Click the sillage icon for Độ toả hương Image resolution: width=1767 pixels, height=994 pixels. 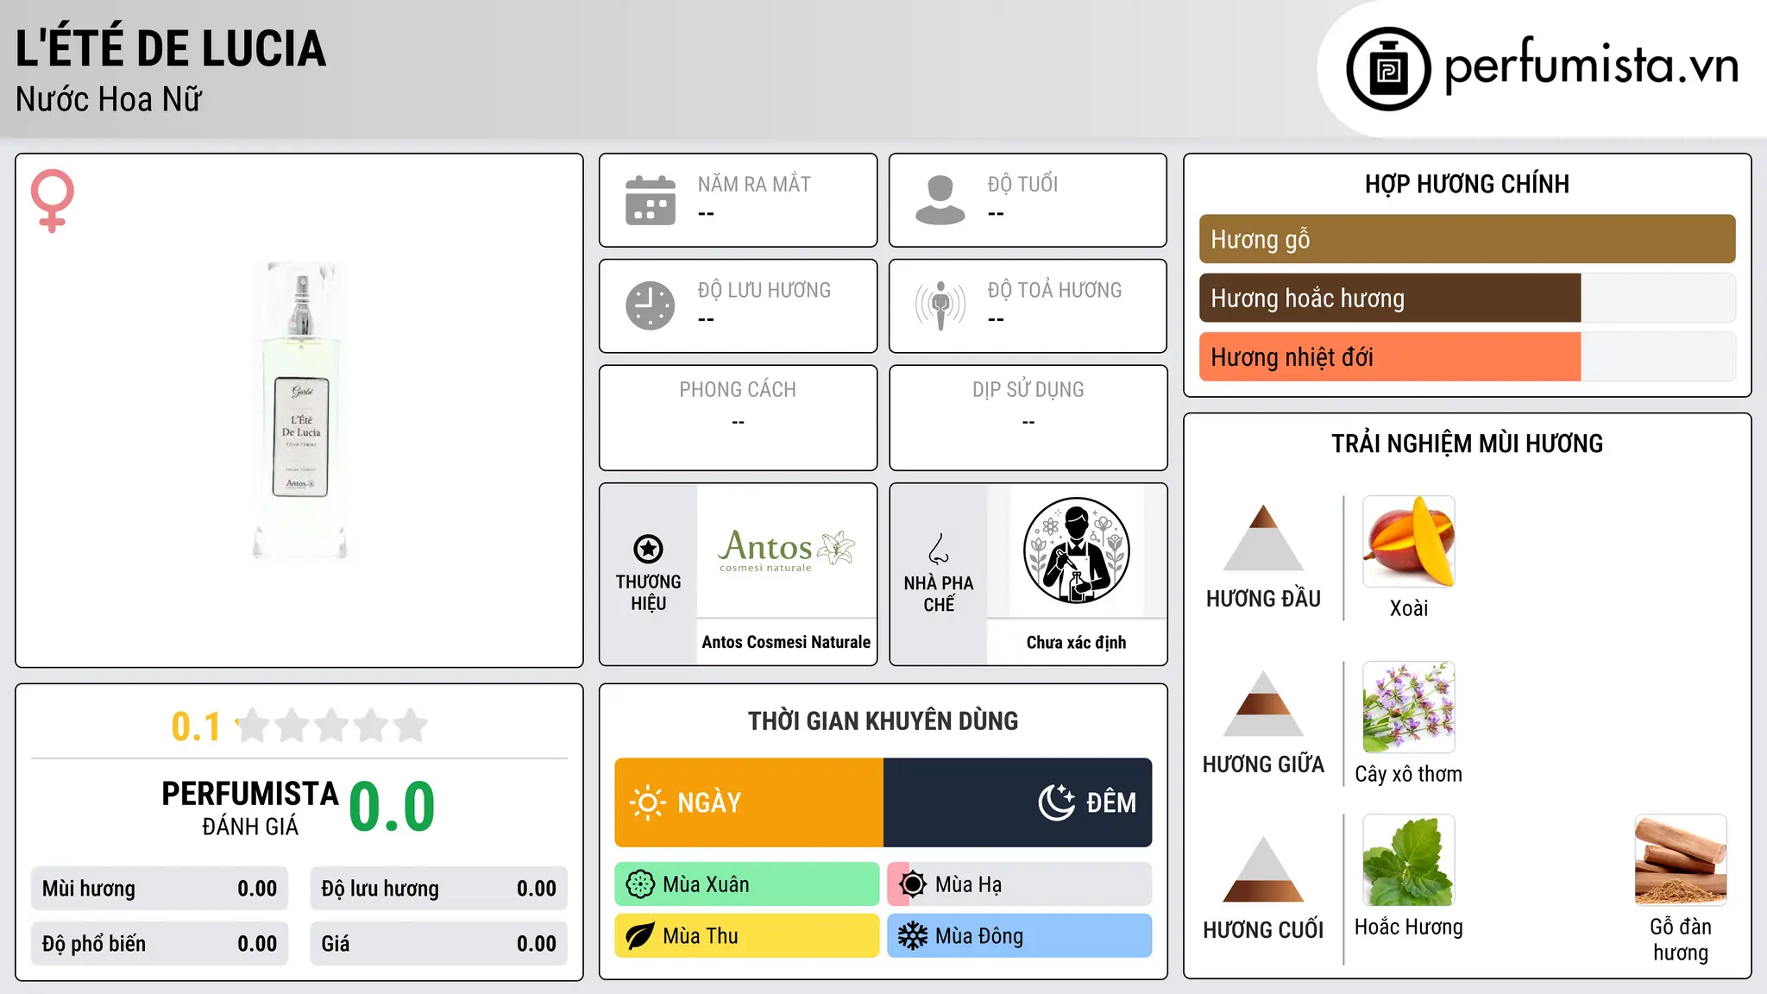click(x=940, y=305)
